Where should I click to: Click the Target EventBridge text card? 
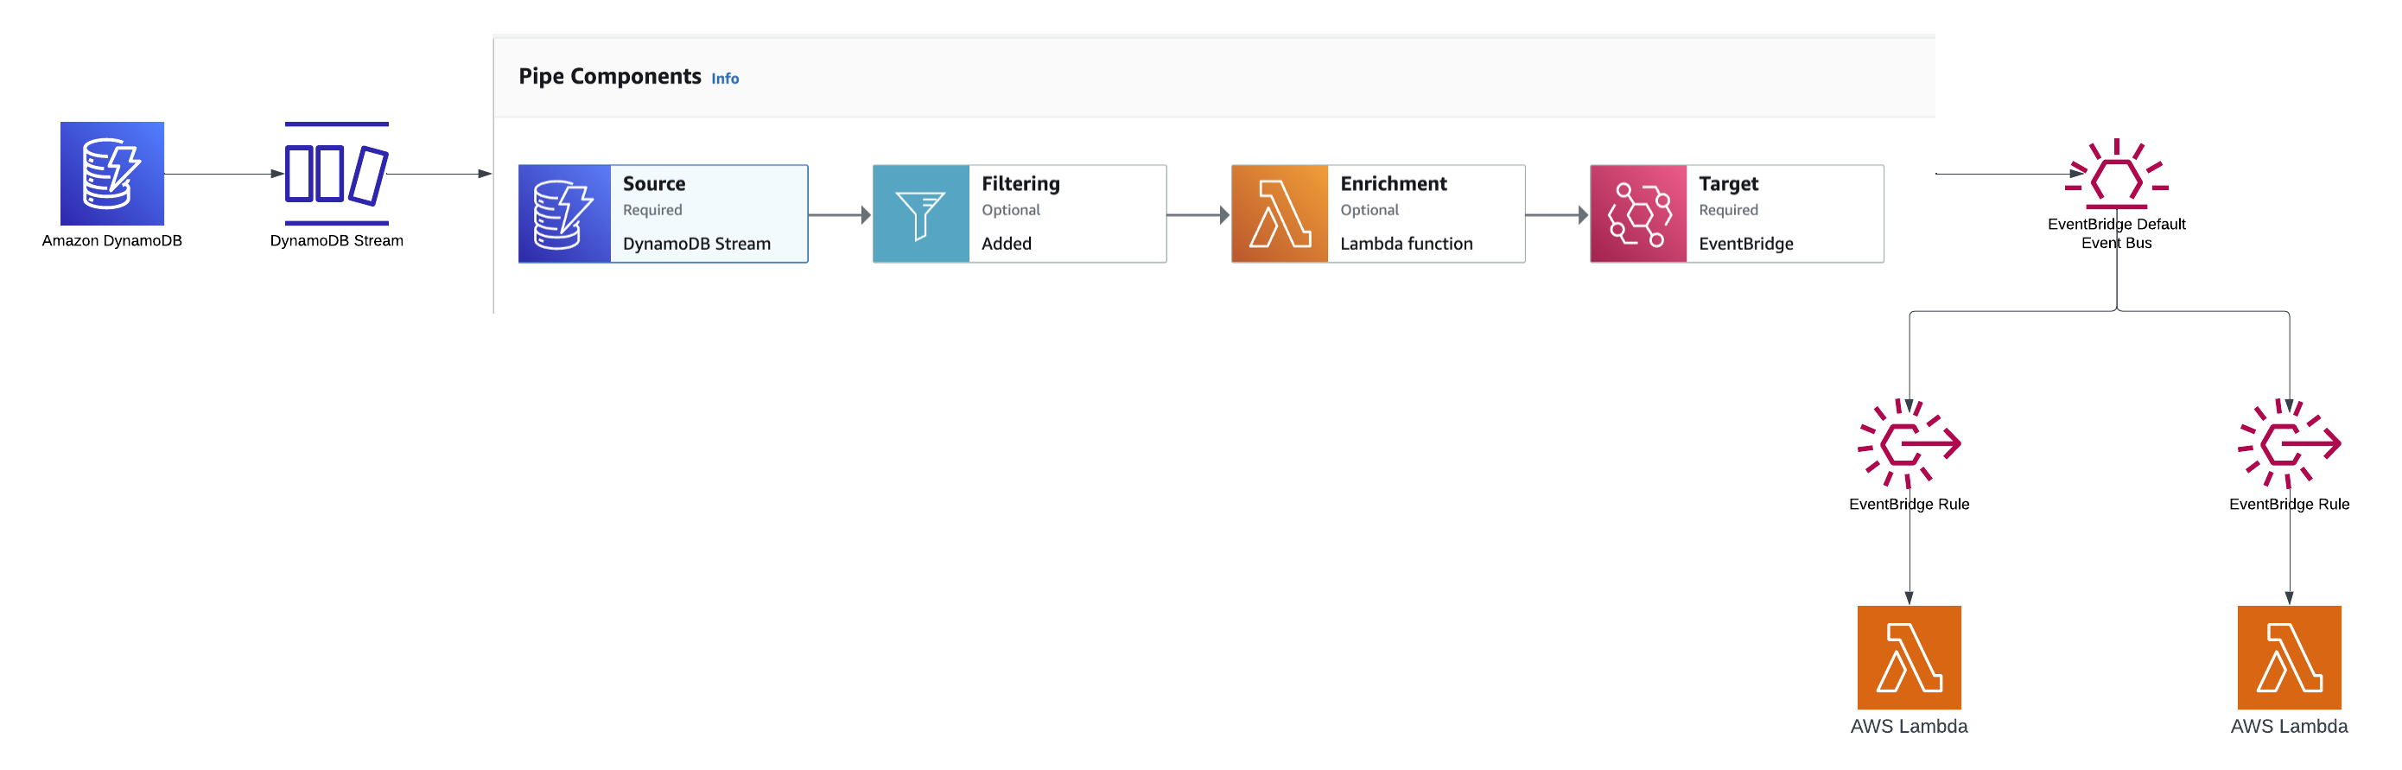(1783, 213)
